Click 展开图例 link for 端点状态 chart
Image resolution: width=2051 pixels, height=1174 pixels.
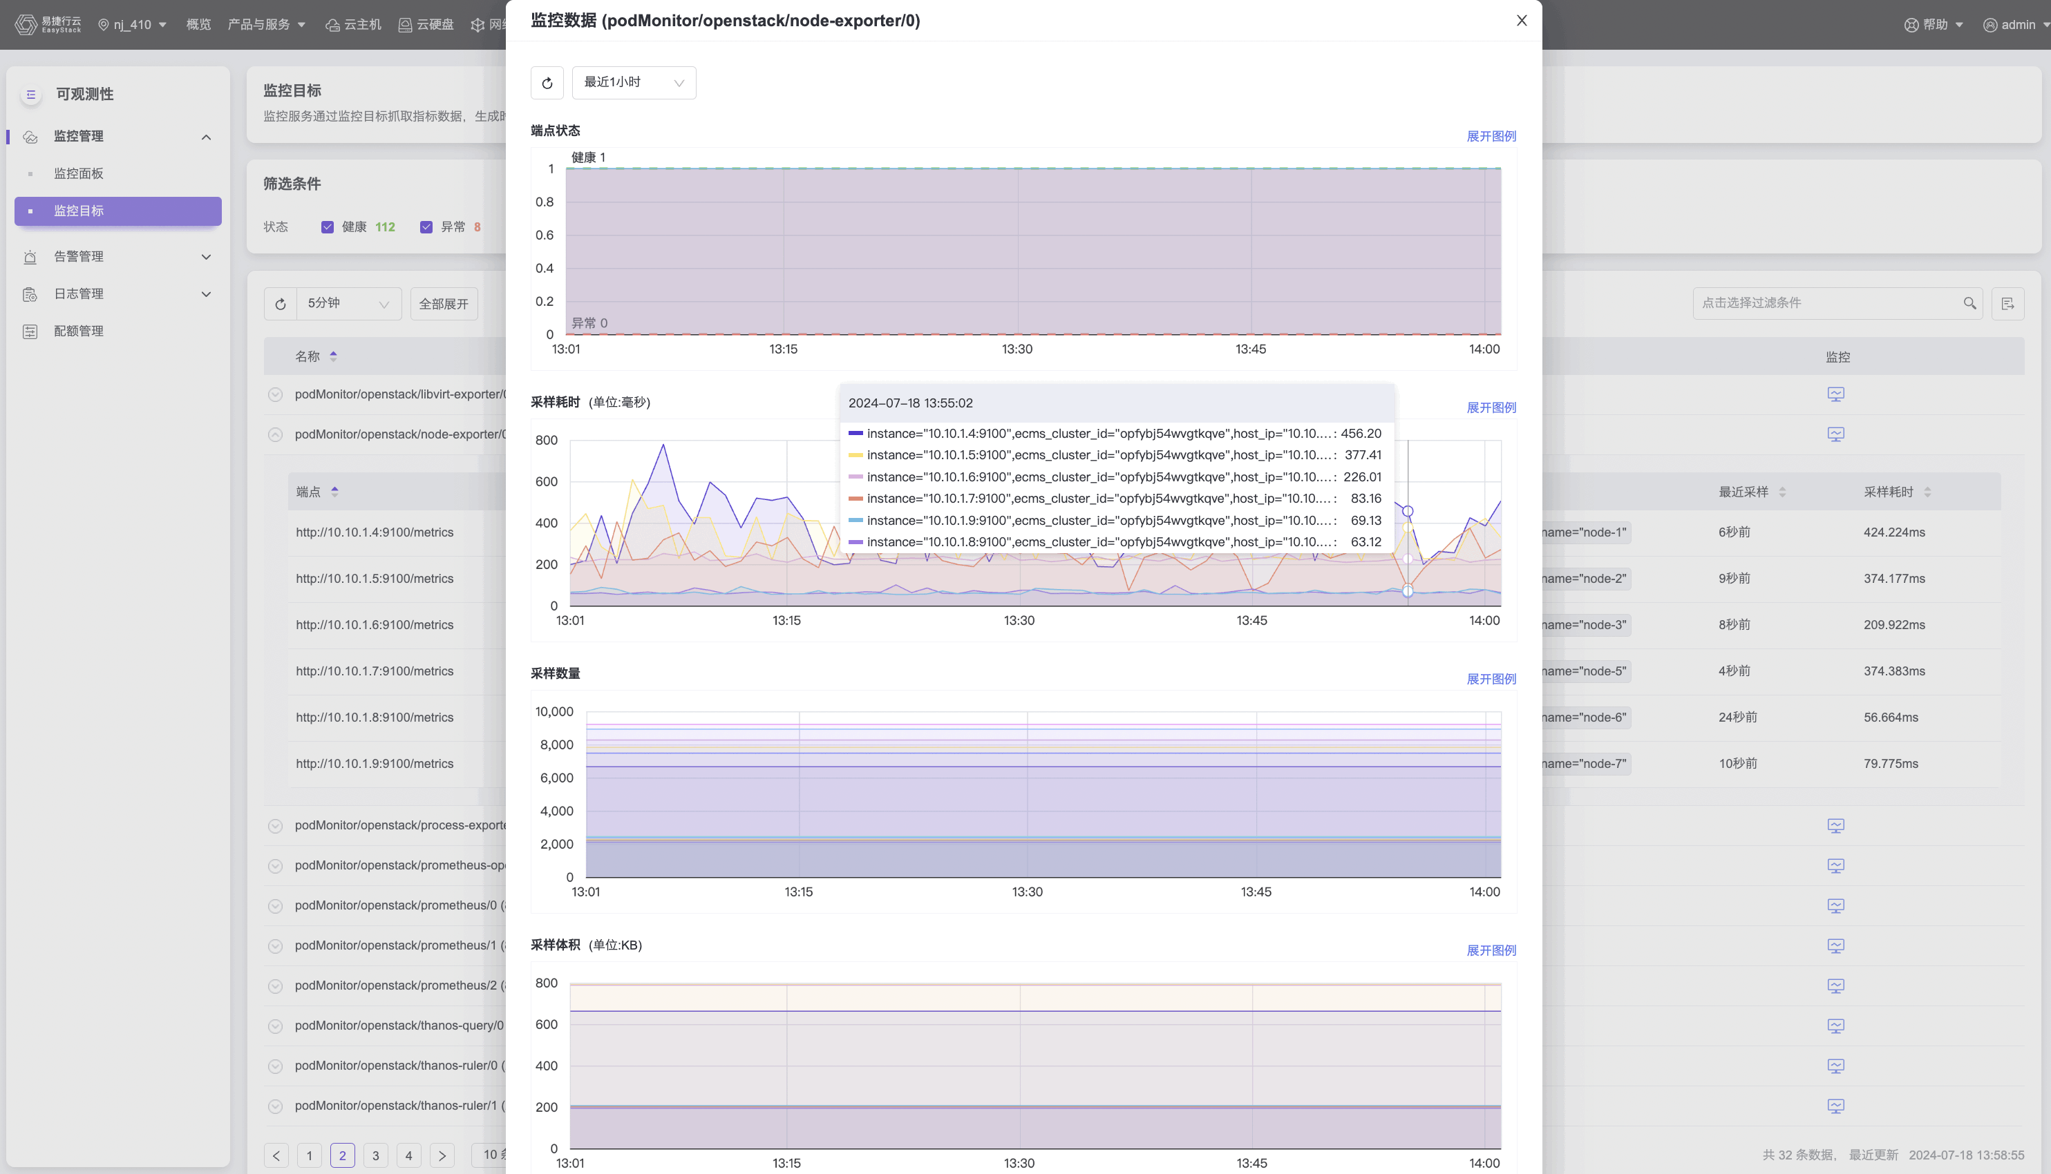pyautogui.click(x=1491, y=136)
